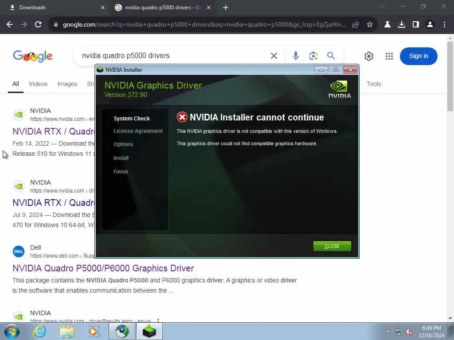
Task: Toggle Chrome side panel
Action: pyautogui.click(x=416, y=25)
